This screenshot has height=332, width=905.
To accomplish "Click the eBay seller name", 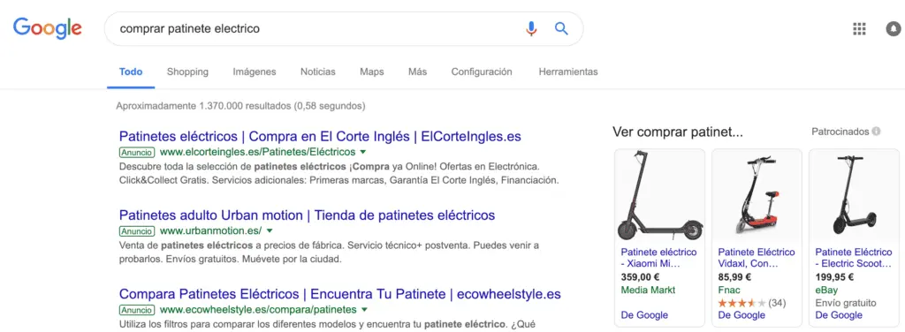I will pos(826,290).
